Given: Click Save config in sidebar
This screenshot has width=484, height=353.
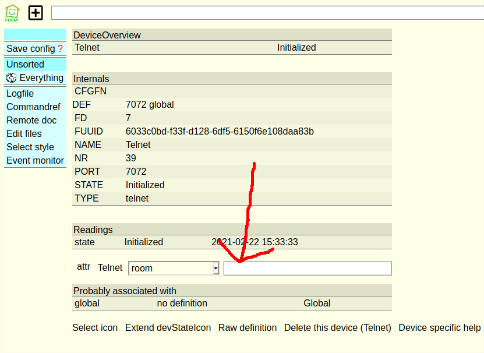Looking at the screenshot, I should click(x=30, y=49).
